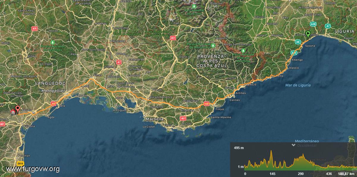Screen dimensions: 357x177
Task: Click the Alassio town label
Action: [x=294, y=68]
